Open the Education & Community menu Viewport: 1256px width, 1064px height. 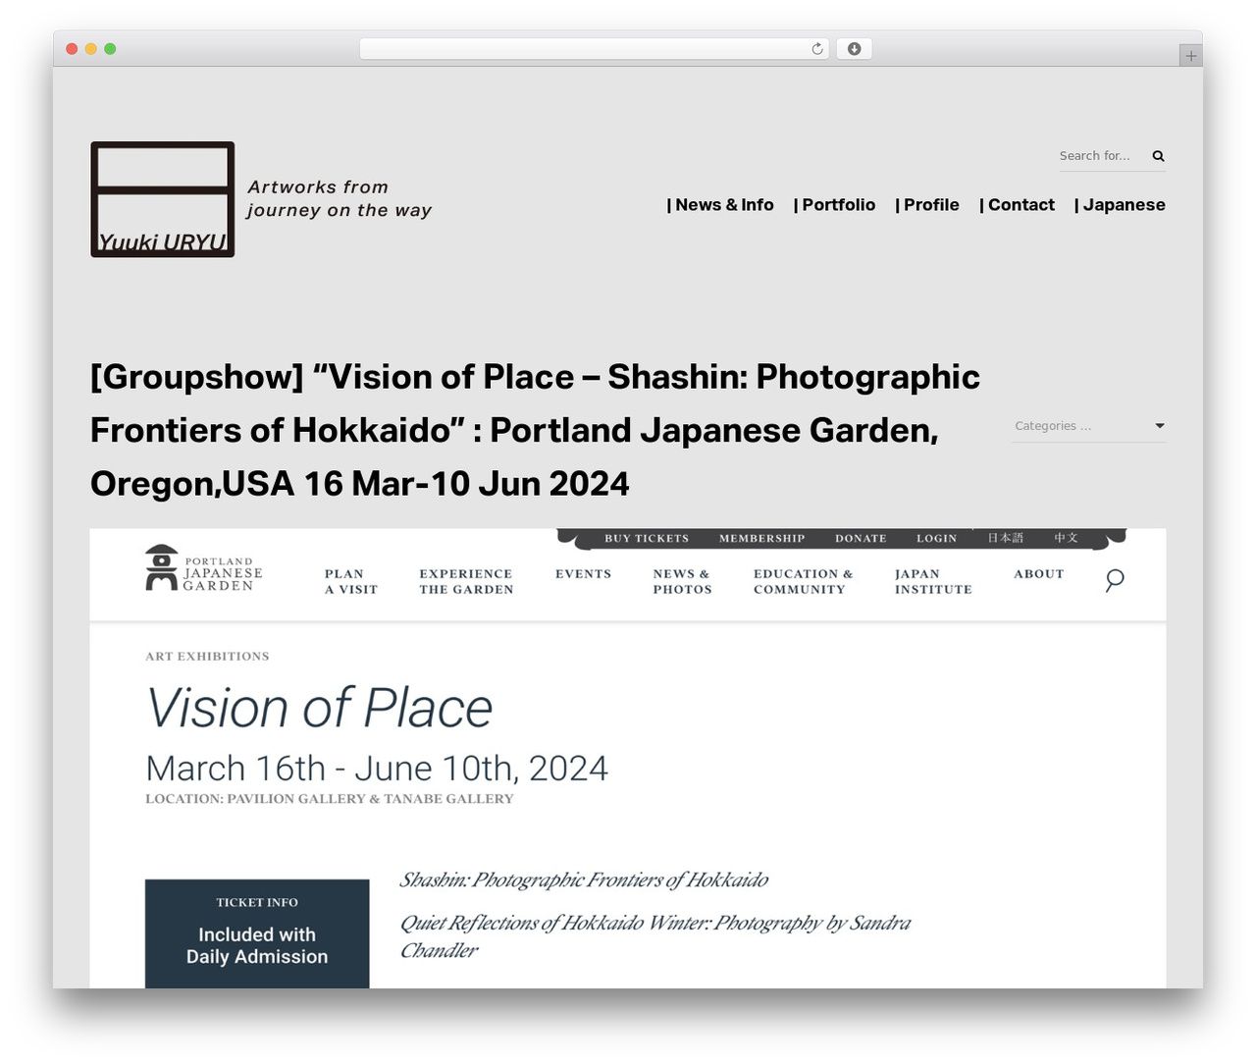(x=804, y=582)
